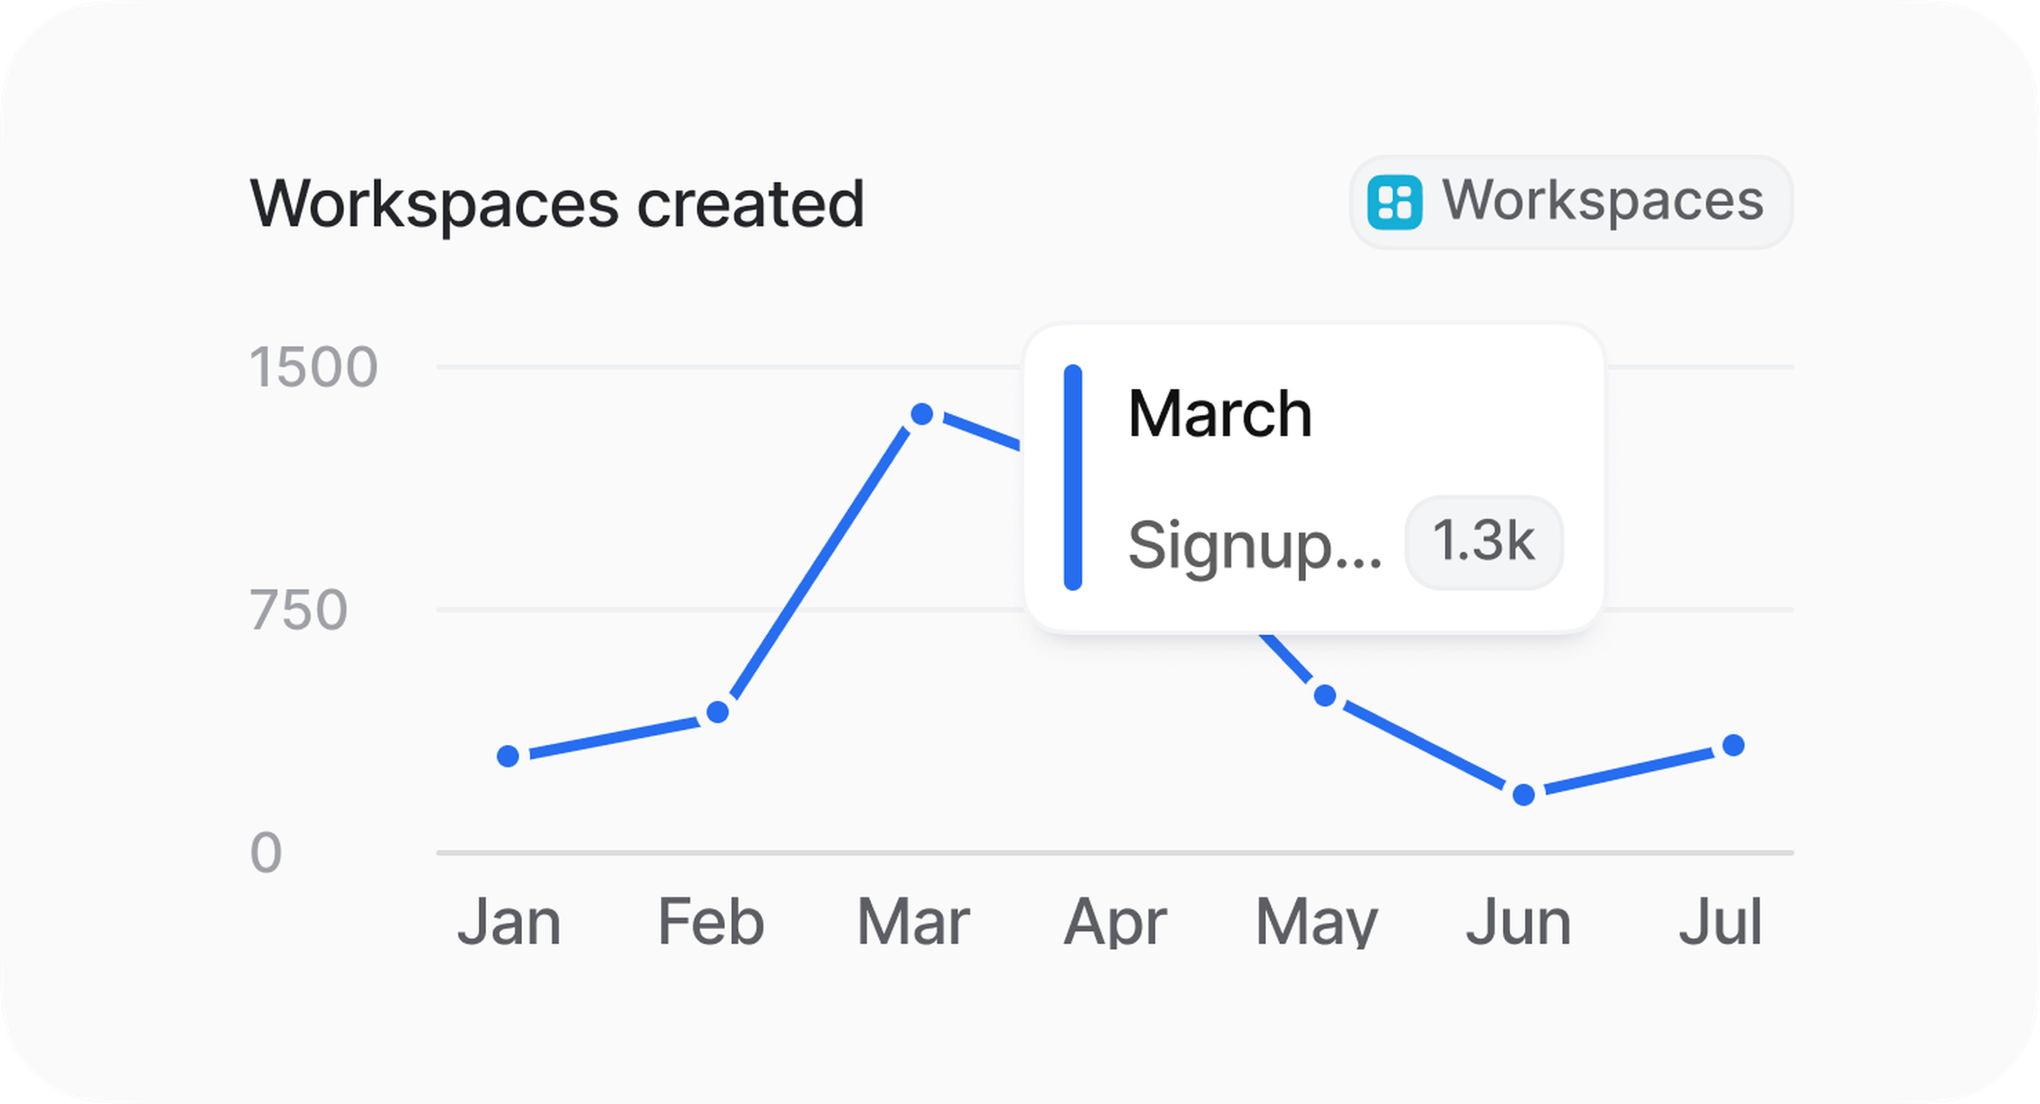
Task: Click the Workspaces created chart title
Action: pyautogui.click(x=557, y=203)
